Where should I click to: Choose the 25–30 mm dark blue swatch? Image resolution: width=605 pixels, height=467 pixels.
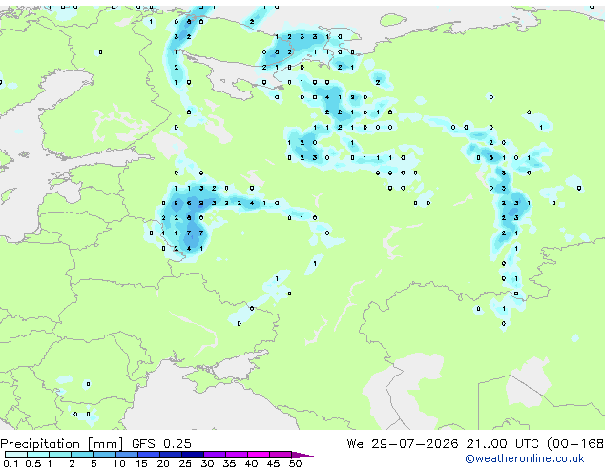pyautogui.click(x=193, y=455)
